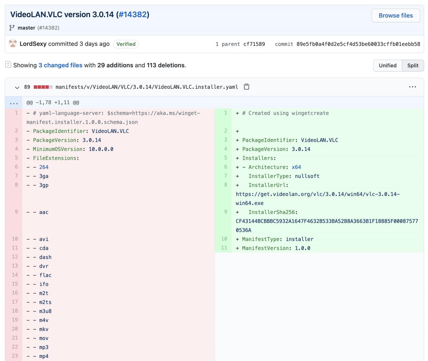This screenshot has height=361, width=428.
Task: Click deleted line number 1
Action: tap(16, 113)
